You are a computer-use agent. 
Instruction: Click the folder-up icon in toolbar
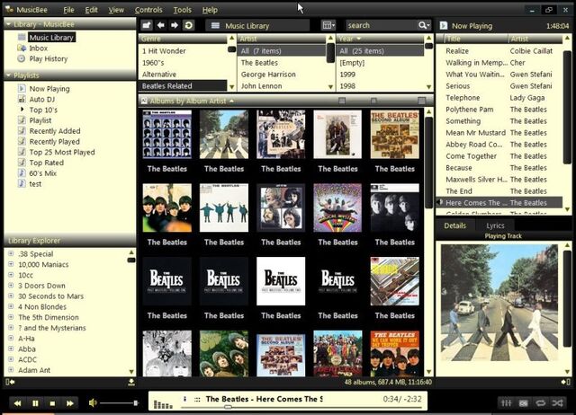(147, 25)
